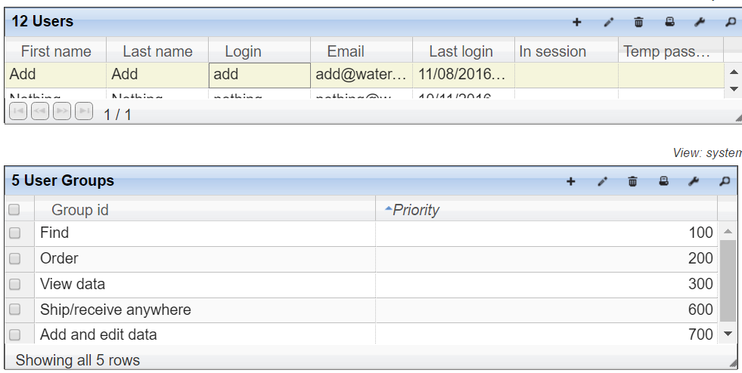This screenshot has height=373, width=742.
Task: Search users with magnifier icon
Action: (731, 22)
